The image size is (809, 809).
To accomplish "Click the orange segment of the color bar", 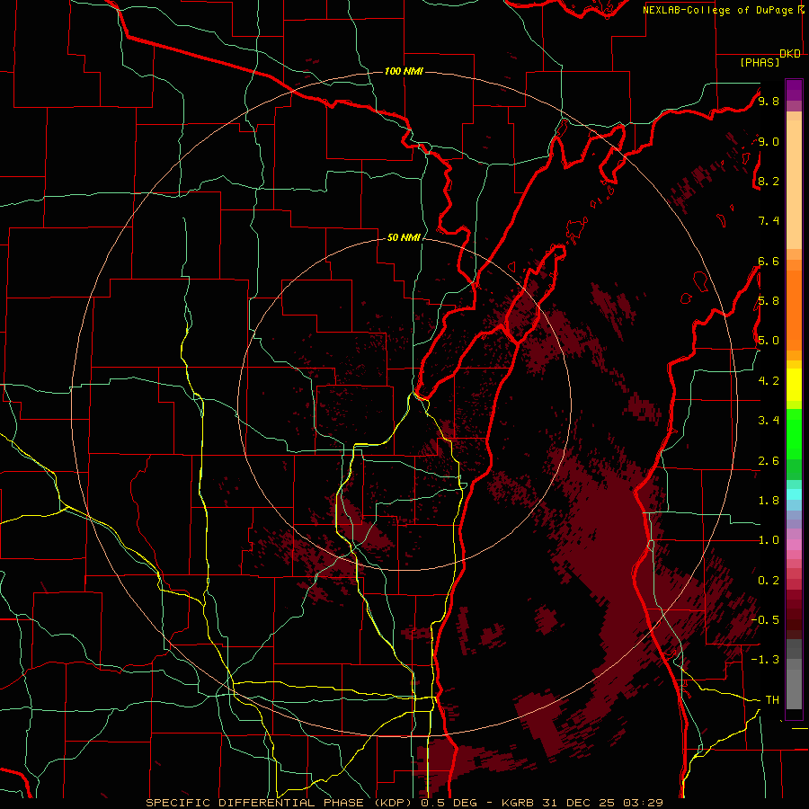I will [794, 309].
